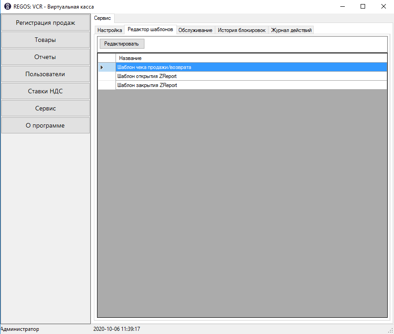This screenshot has width=394, height=334.
Task: Open the История блокировок tab
Action: tap(241, 30)
